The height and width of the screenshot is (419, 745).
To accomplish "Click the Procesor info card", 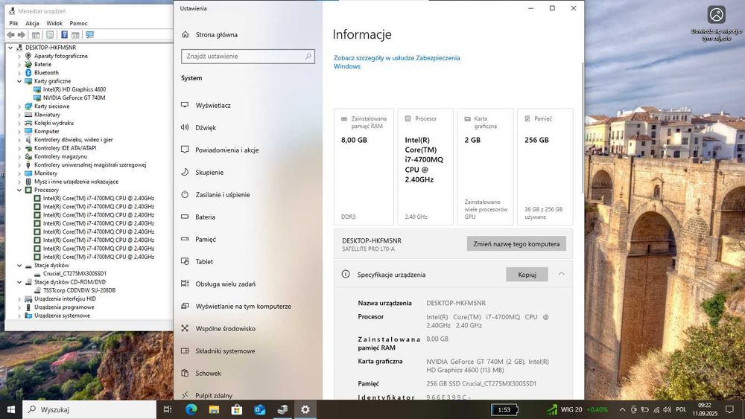I will click(x=425, y=167).
